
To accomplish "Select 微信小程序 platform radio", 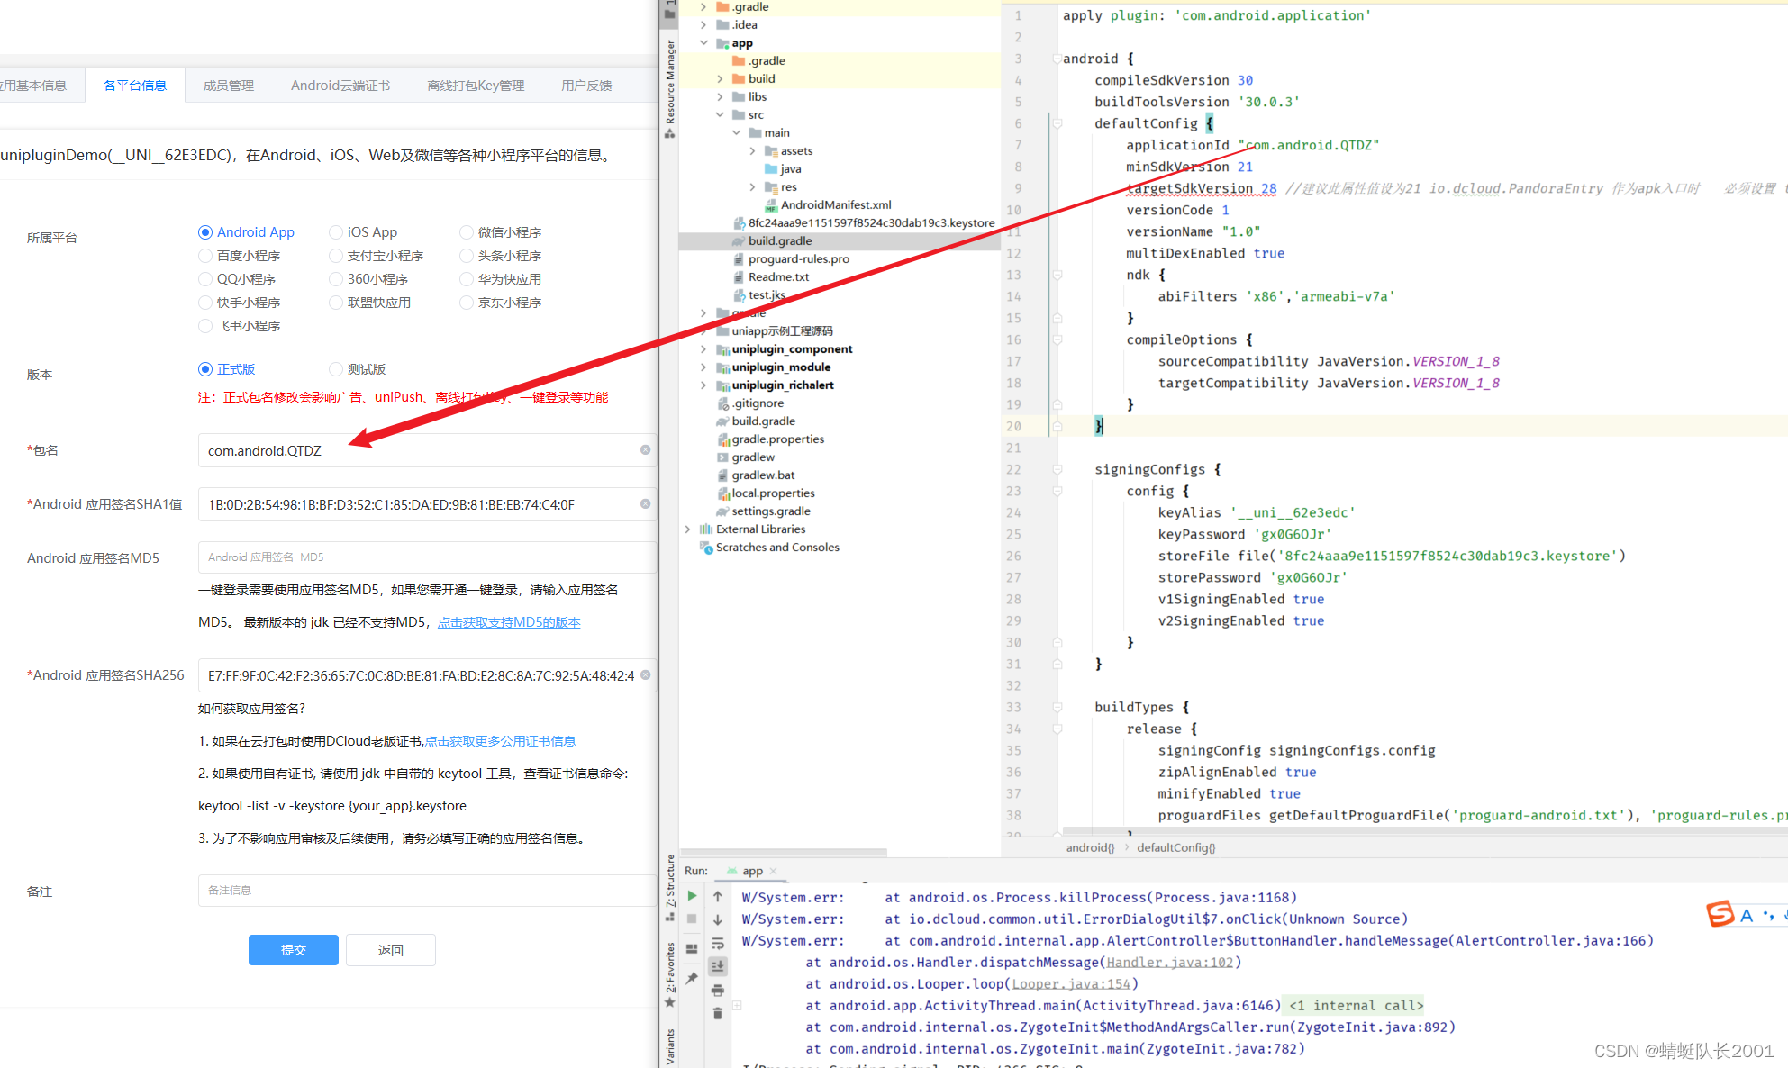I will tap(467, 232).
